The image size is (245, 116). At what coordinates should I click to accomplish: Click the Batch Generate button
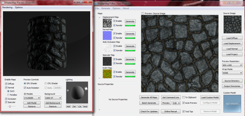(149, 103)
